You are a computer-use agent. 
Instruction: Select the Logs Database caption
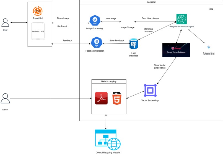point(134,54)
